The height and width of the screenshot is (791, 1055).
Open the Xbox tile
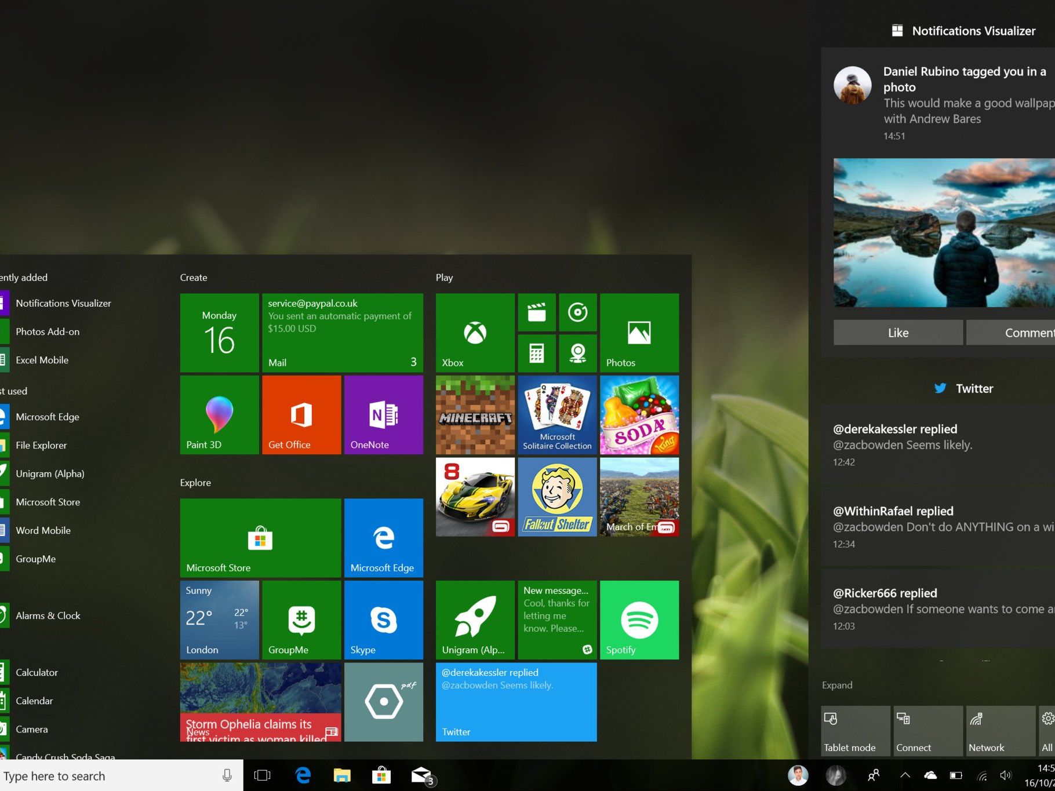[475, 333]
